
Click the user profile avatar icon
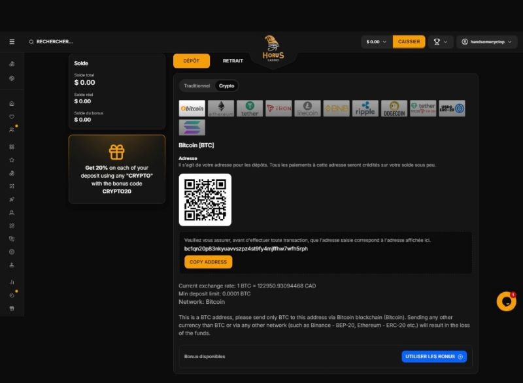[465, 42]
